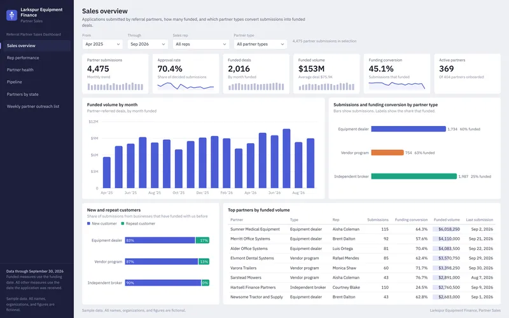Click rep name Courtney Blake
This screenshot has width=509, height=318.
click(x=346, y=287)
